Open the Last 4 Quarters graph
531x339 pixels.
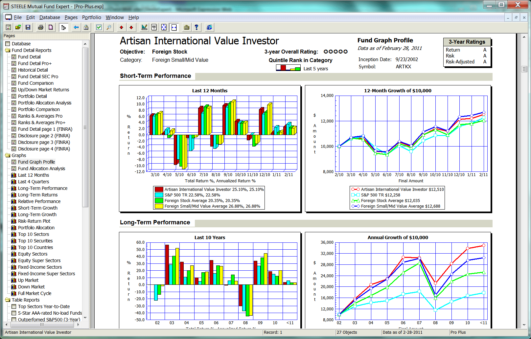click(x=34, y=182)
